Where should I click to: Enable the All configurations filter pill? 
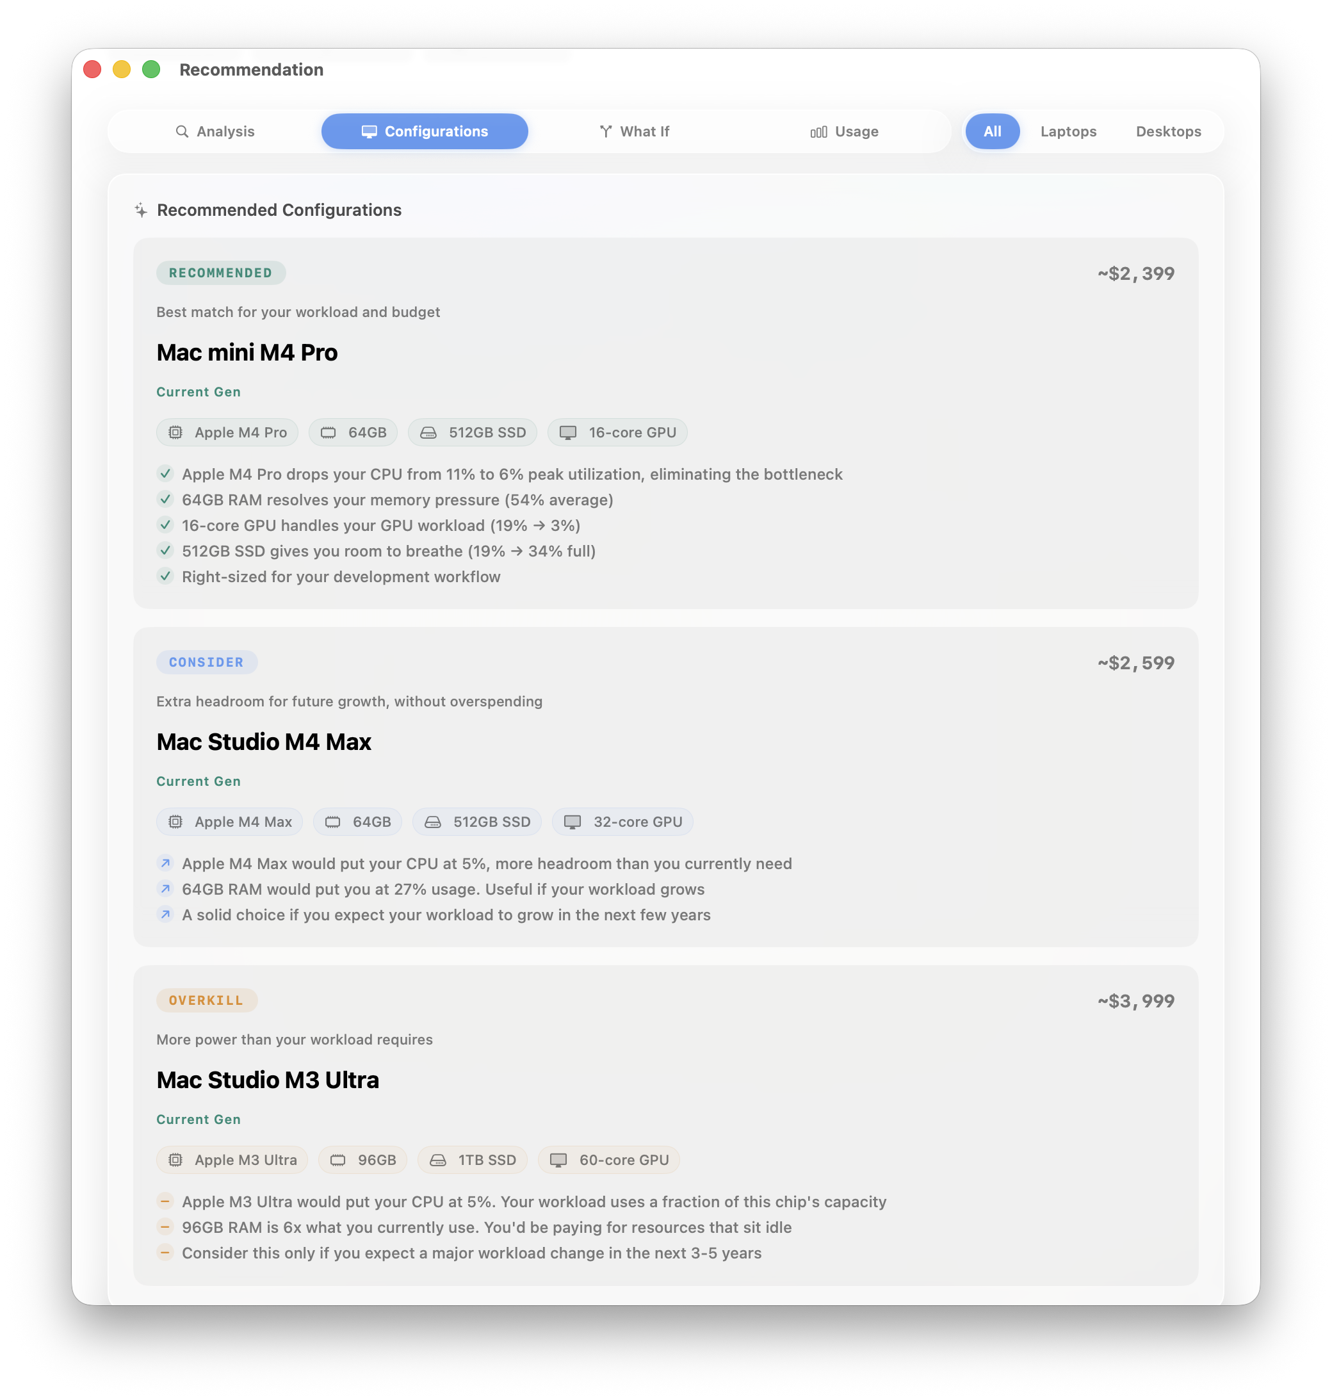click(992, 131)
